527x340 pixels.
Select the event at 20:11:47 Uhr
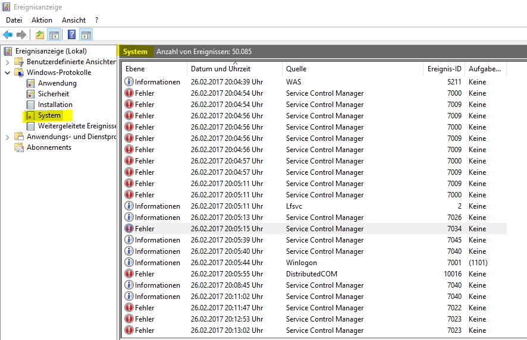314,307
